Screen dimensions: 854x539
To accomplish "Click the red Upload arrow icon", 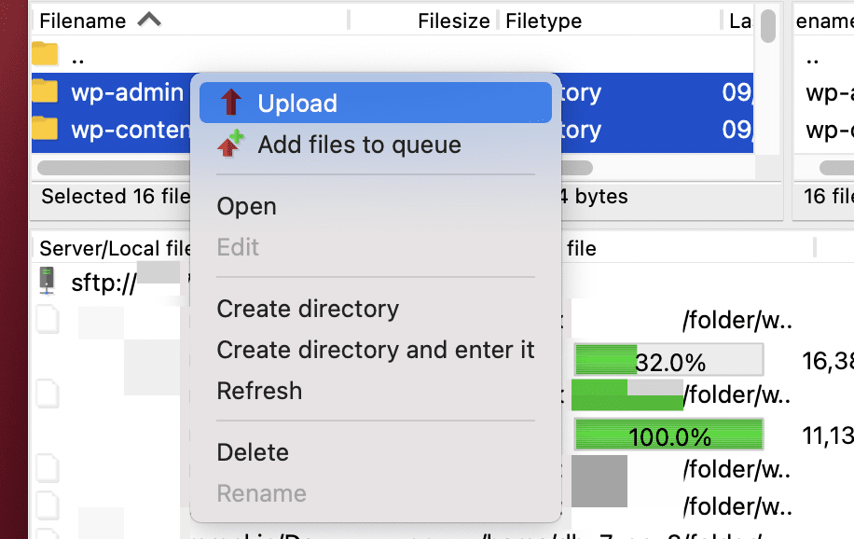I will [231, 102].
